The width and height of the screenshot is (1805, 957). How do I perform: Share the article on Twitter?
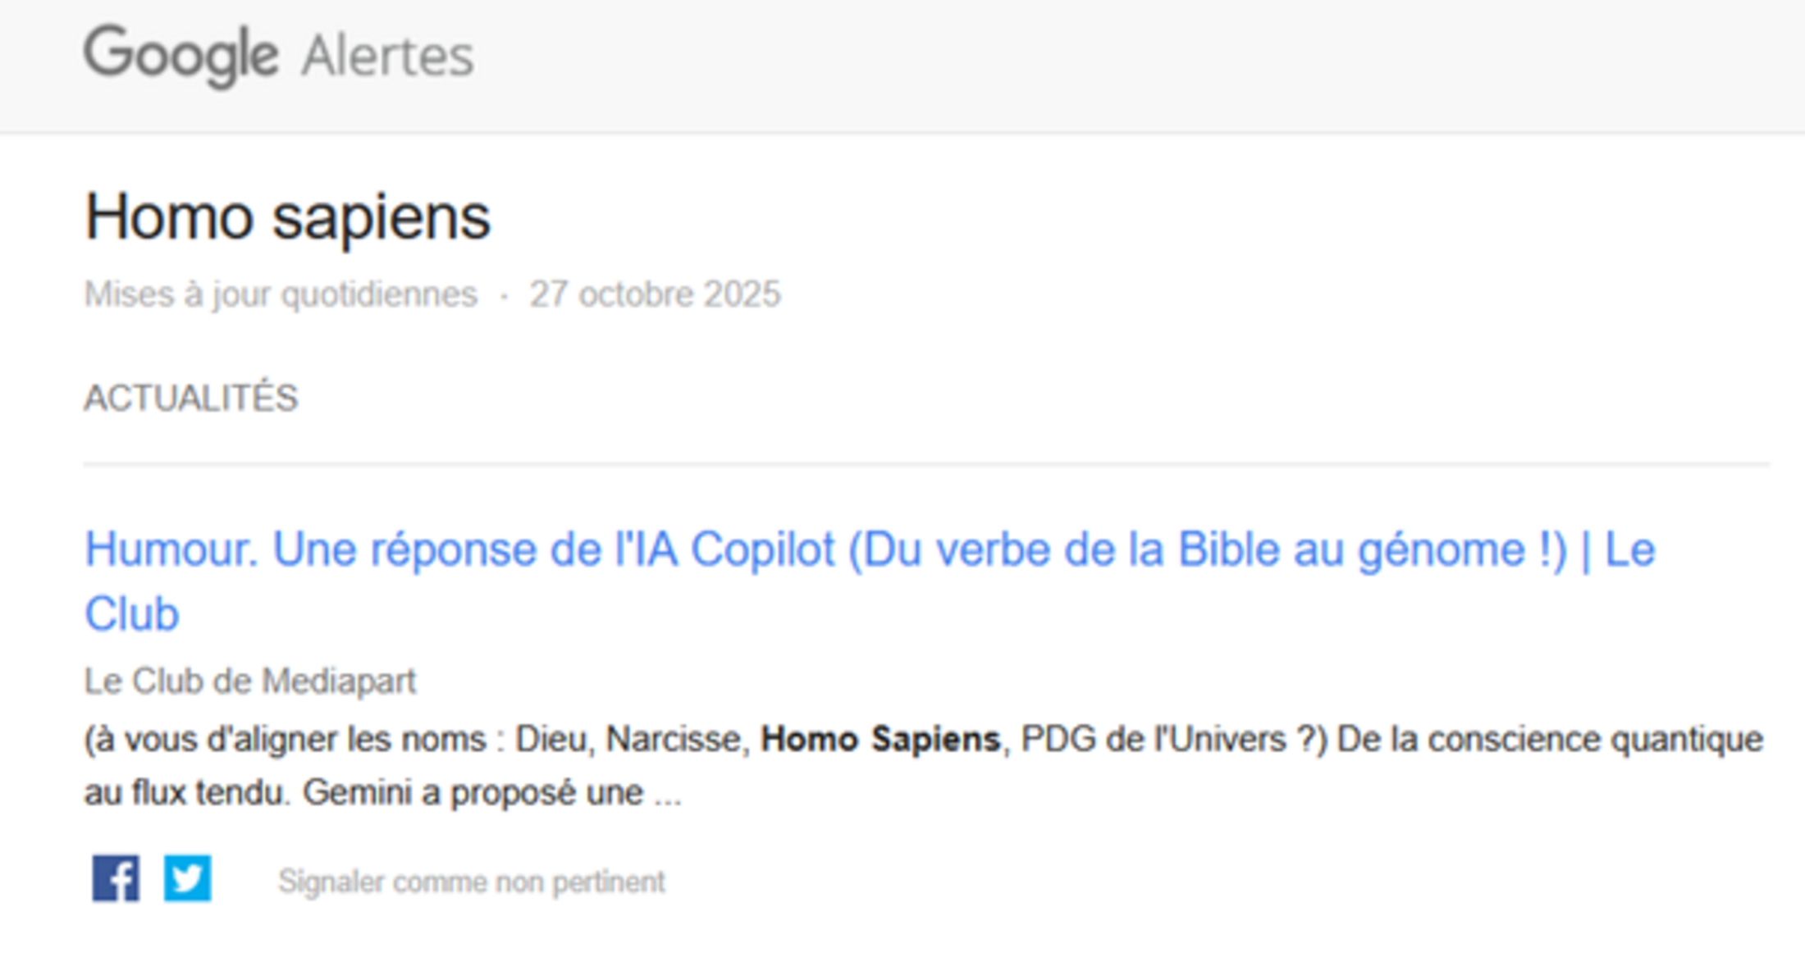coord(188,878)
